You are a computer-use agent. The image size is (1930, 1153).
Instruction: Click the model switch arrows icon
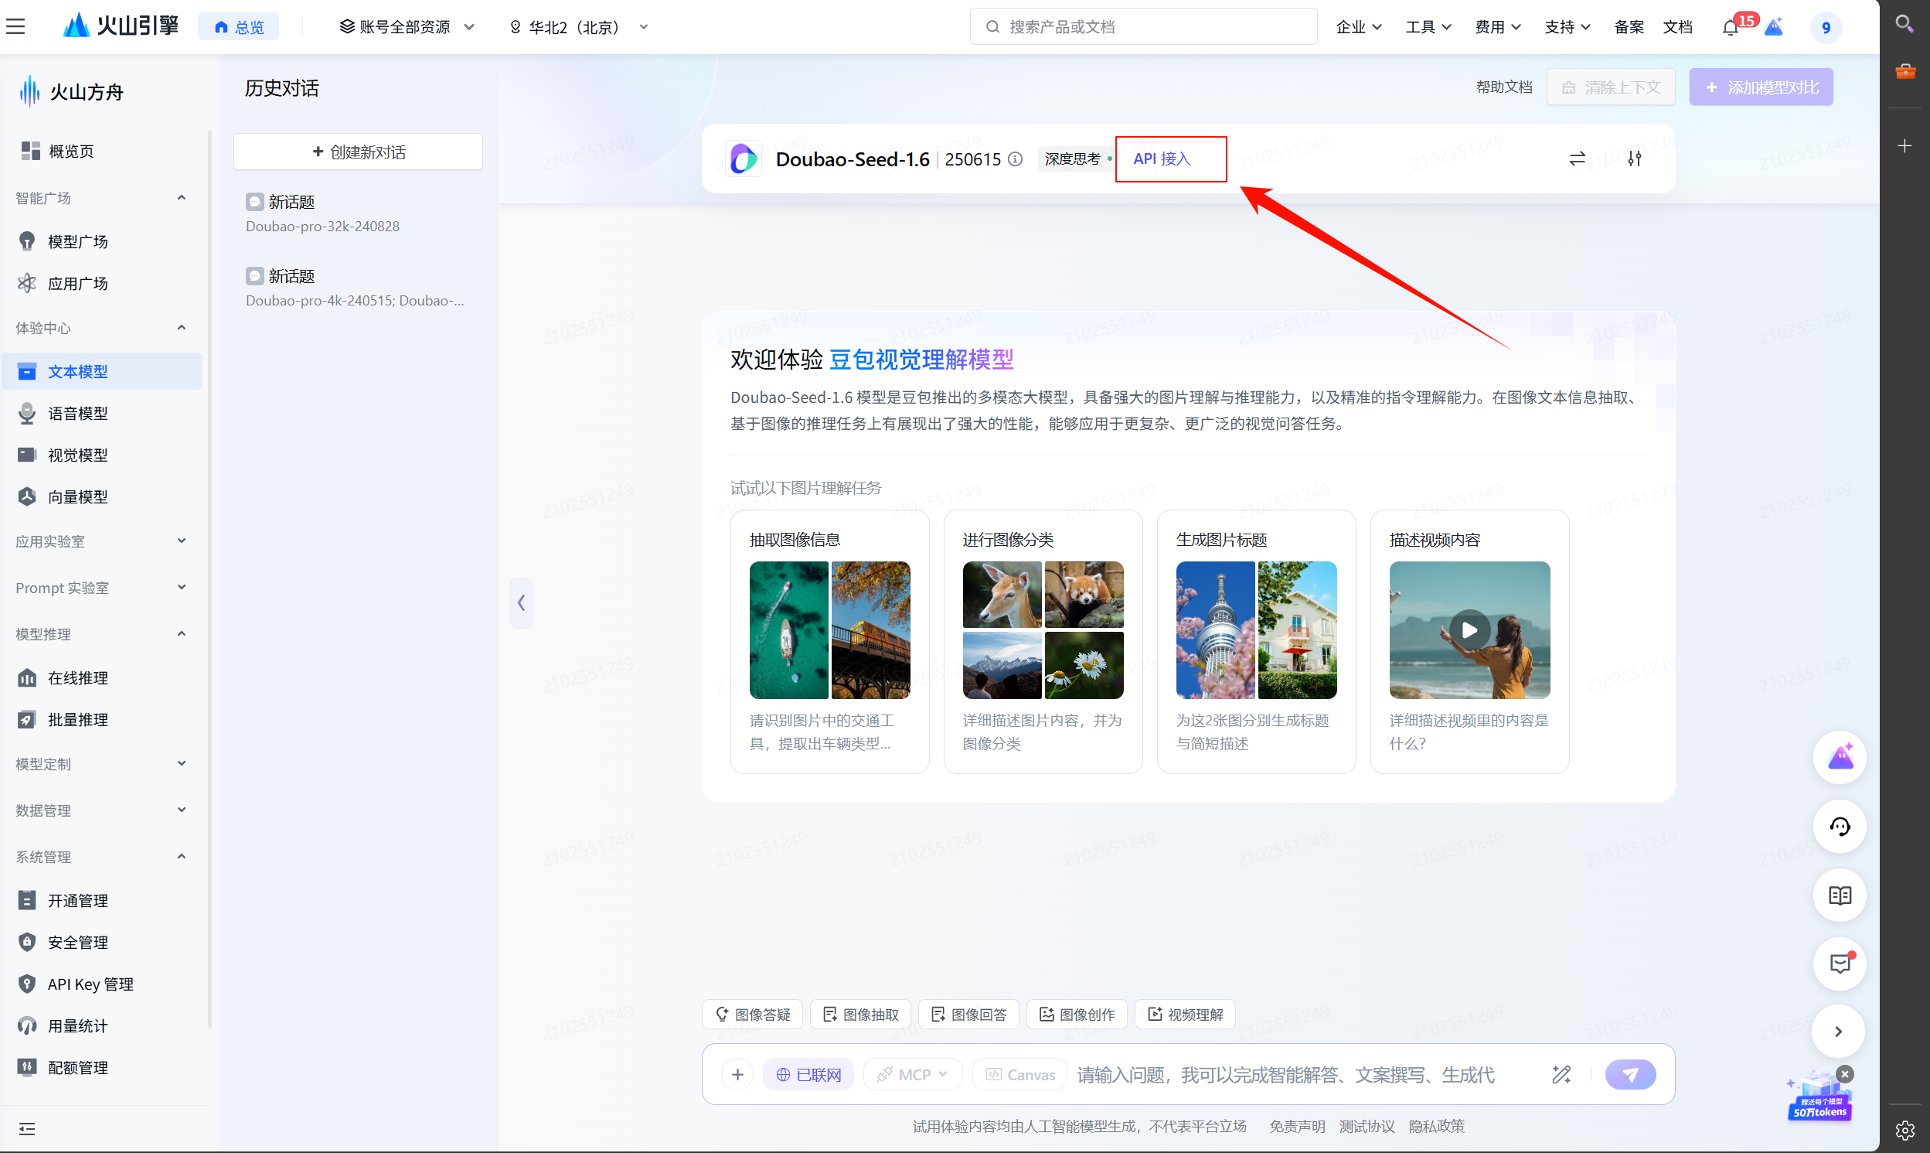tap(1577, 159)
